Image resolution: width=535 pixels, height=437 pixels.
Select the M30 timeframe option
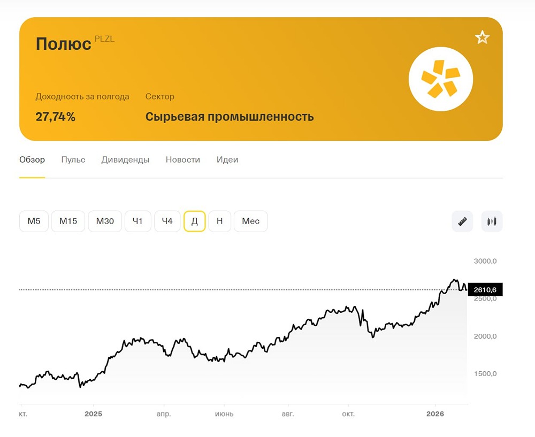pos(105,221)
